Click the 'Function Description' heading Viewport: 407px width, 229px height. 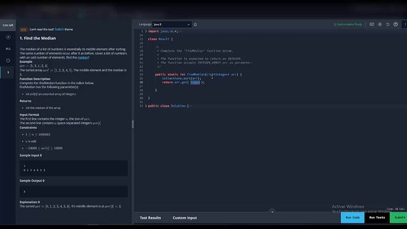click(35, 79)
